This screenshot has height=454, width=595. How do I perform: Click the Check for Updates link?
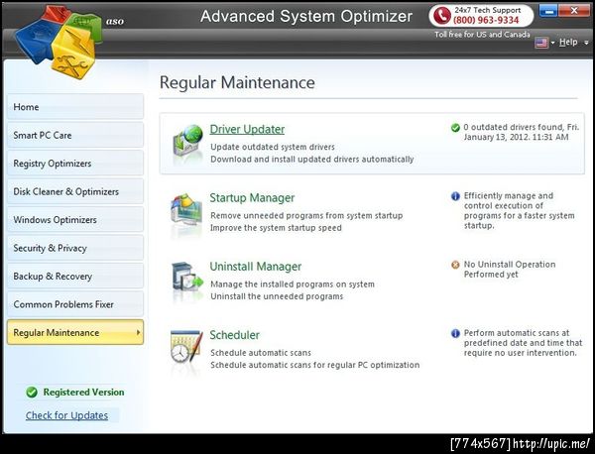66,415
